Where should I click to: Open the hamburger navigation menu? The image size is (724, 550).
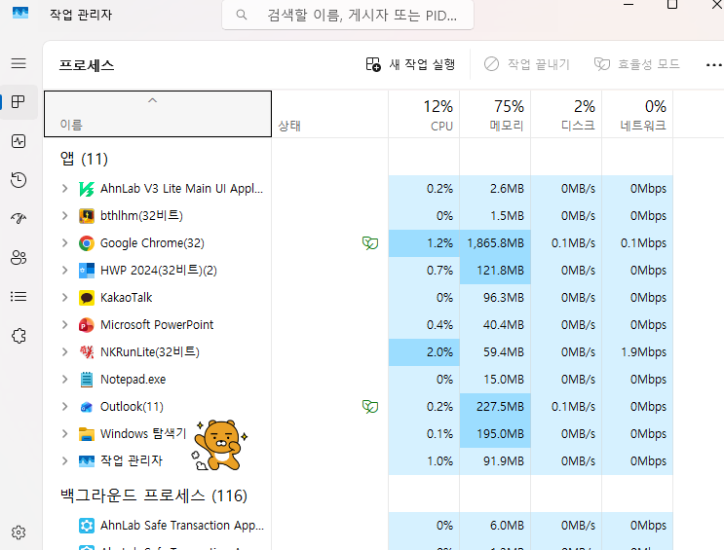(19, 63)
